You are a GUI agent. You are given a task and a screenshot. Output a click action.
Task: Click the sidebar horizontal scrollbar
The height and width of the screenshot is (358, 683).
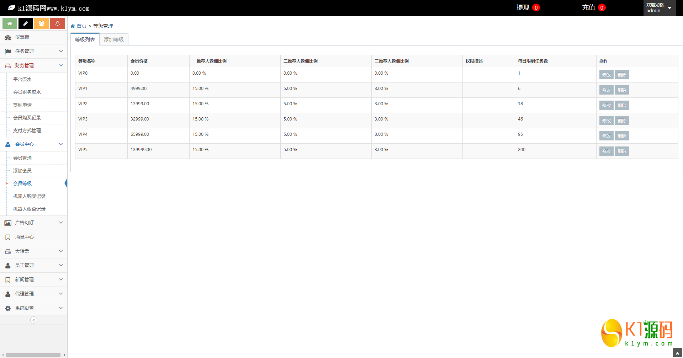(x=33, y=355)
